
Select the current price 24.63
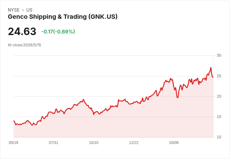pyautogui.click(x=22, y=31)
